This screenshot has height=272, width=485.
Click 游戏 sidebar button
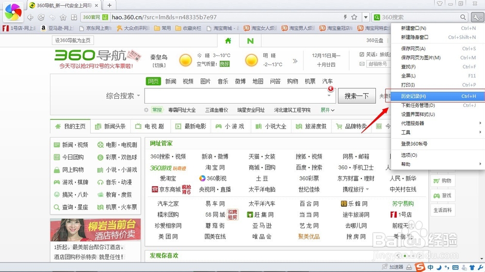click(x=443, y=196)
